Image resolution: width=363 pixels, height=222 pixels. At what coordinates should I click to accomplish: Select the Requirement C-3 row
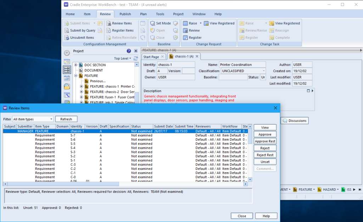click(x=125, y=165)
